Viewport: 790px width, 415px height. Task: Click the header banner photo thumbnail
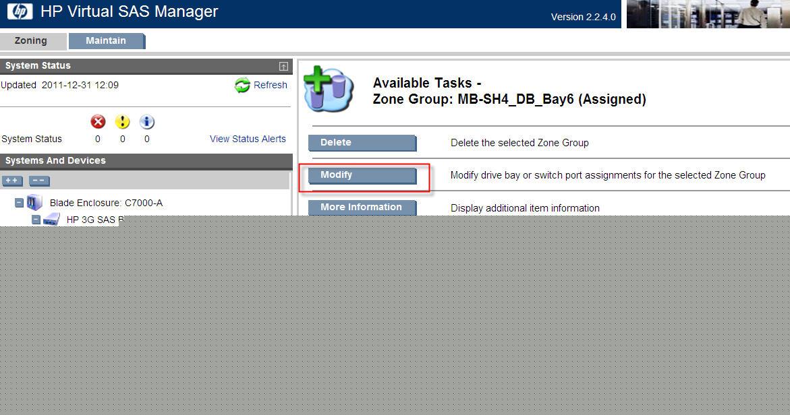pyautogui.click(x=708, y=14)
